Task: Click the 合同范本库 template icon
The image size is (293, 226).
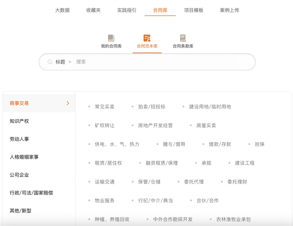Action: coord(147,38)
